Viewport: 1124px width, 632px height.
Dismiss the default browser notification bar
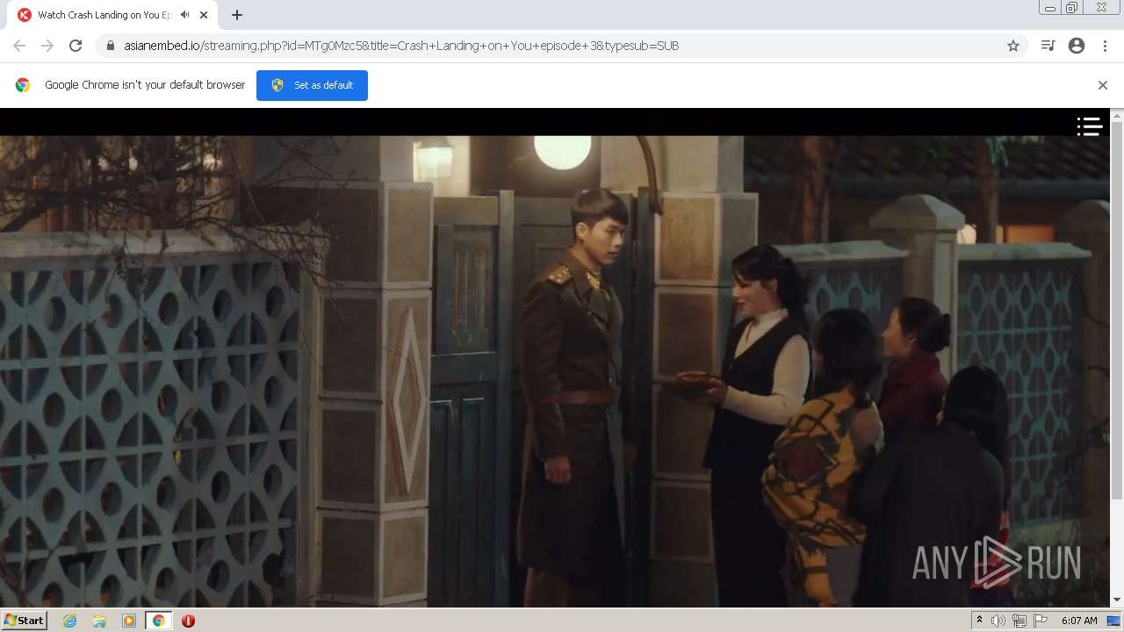[1103, 85]
